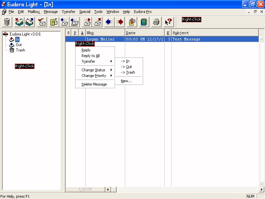Open the File menu
The image size is (265, 199).
click(x=11, y=12)
